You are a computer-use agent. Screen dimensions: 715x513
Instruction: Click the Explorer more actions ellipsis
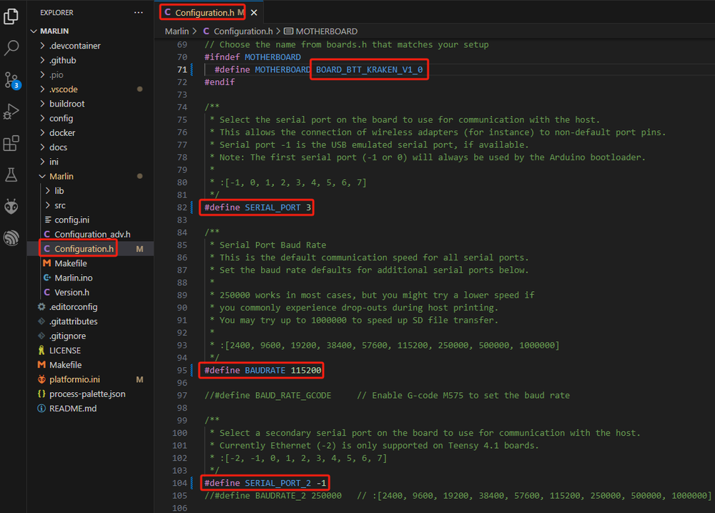coord(138,13)
